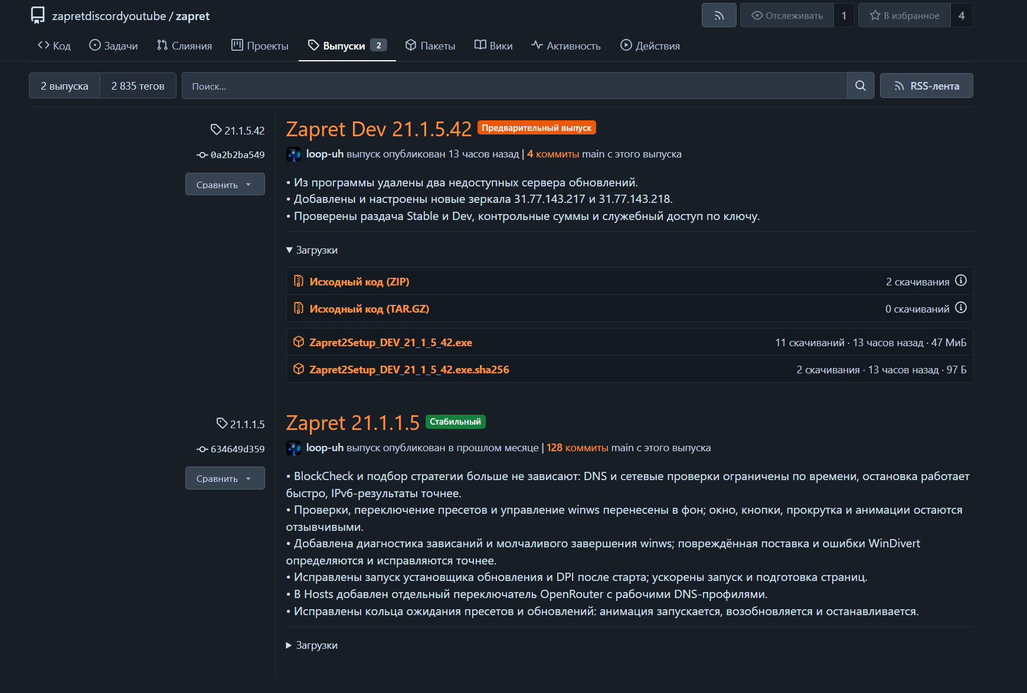Open tag link 21.1.5.42
Image resolution: width=1027 pixels, height=693 pixels.
pos(244,130)
